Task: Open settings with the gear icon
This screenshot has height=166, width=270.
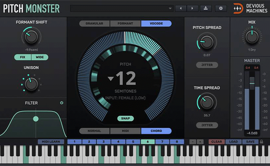Action: [221, 8]
